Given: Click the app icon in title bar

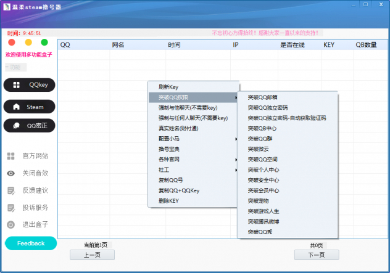Looking at the screenshot, I should click(x=7, y=7).
